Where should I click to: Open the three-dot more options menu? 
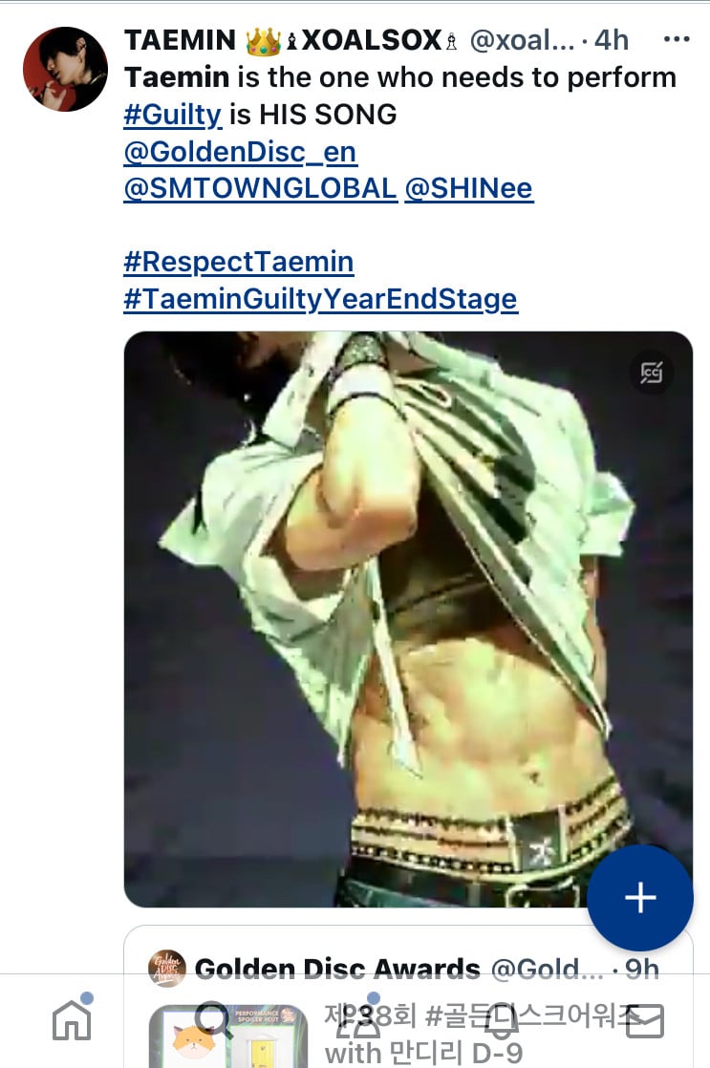coord(676,39)
